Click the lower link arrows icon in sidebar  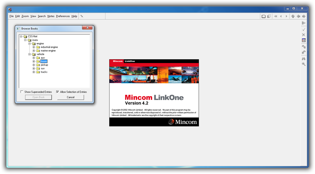(304, 52)
